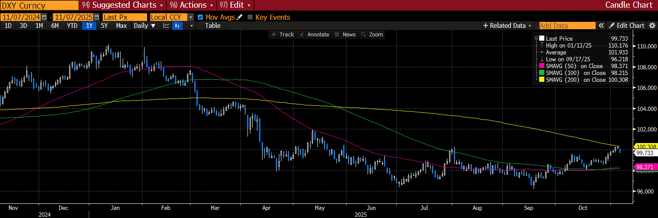Click the Annotate tool
The image size is (658, 218).
click(x=314, y=34)
